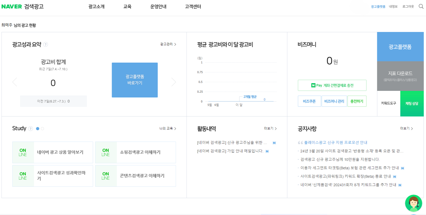Open 신규 광고주님께 10만원 지원 notice
The height and width of the screenshot is (215, 426).
coord(340,160)
